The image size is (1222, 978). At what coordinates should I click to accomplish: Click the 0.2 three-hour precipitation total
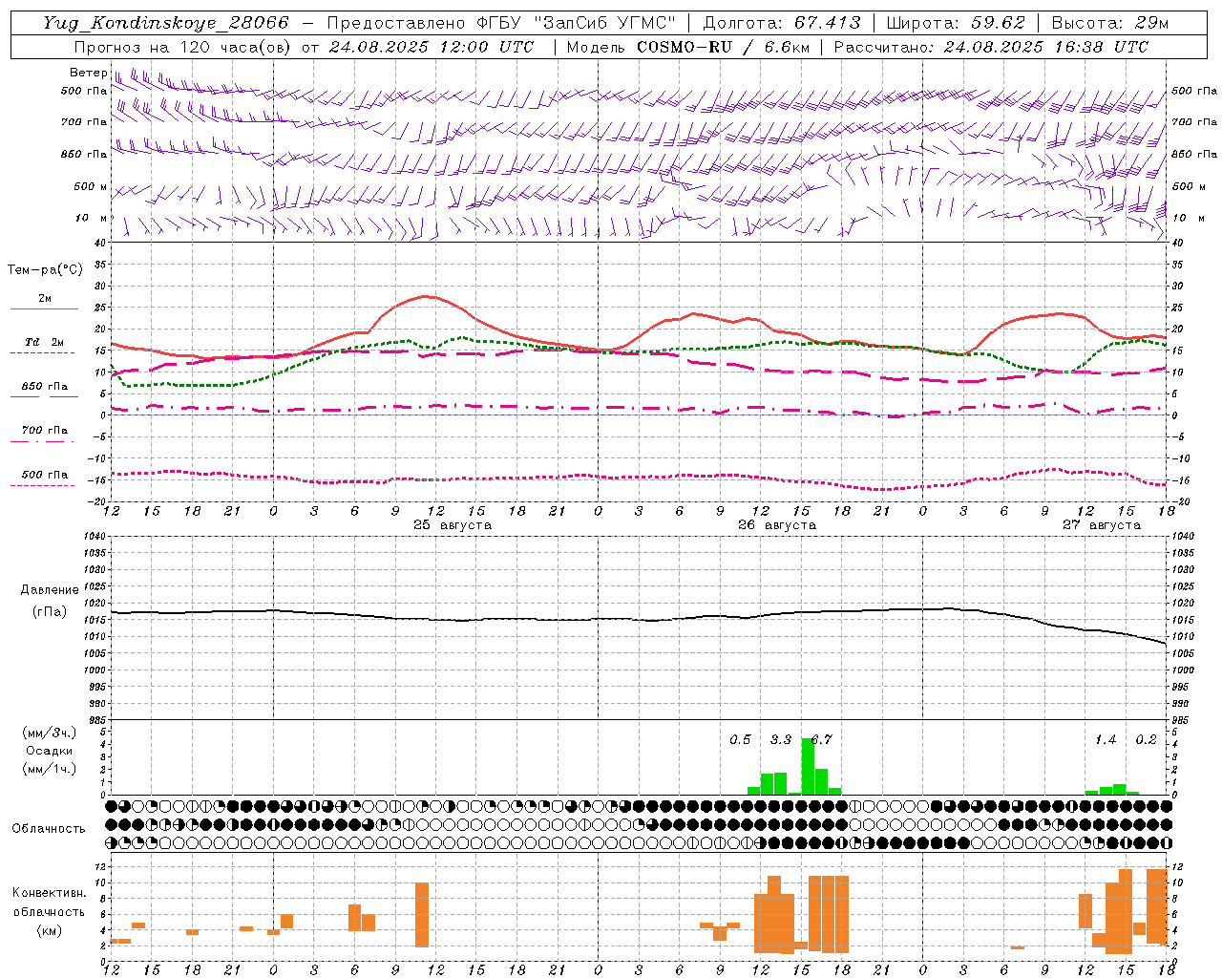point(1146,739)
